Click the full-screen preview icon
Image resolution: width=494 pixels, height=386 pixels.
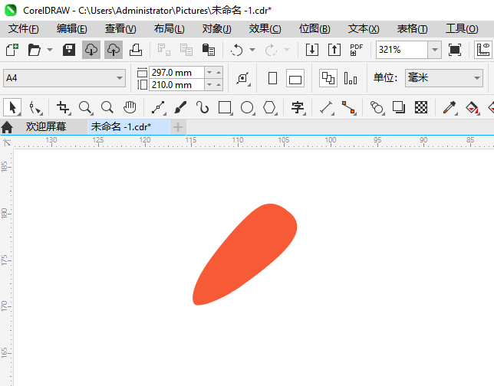[455, 50]
